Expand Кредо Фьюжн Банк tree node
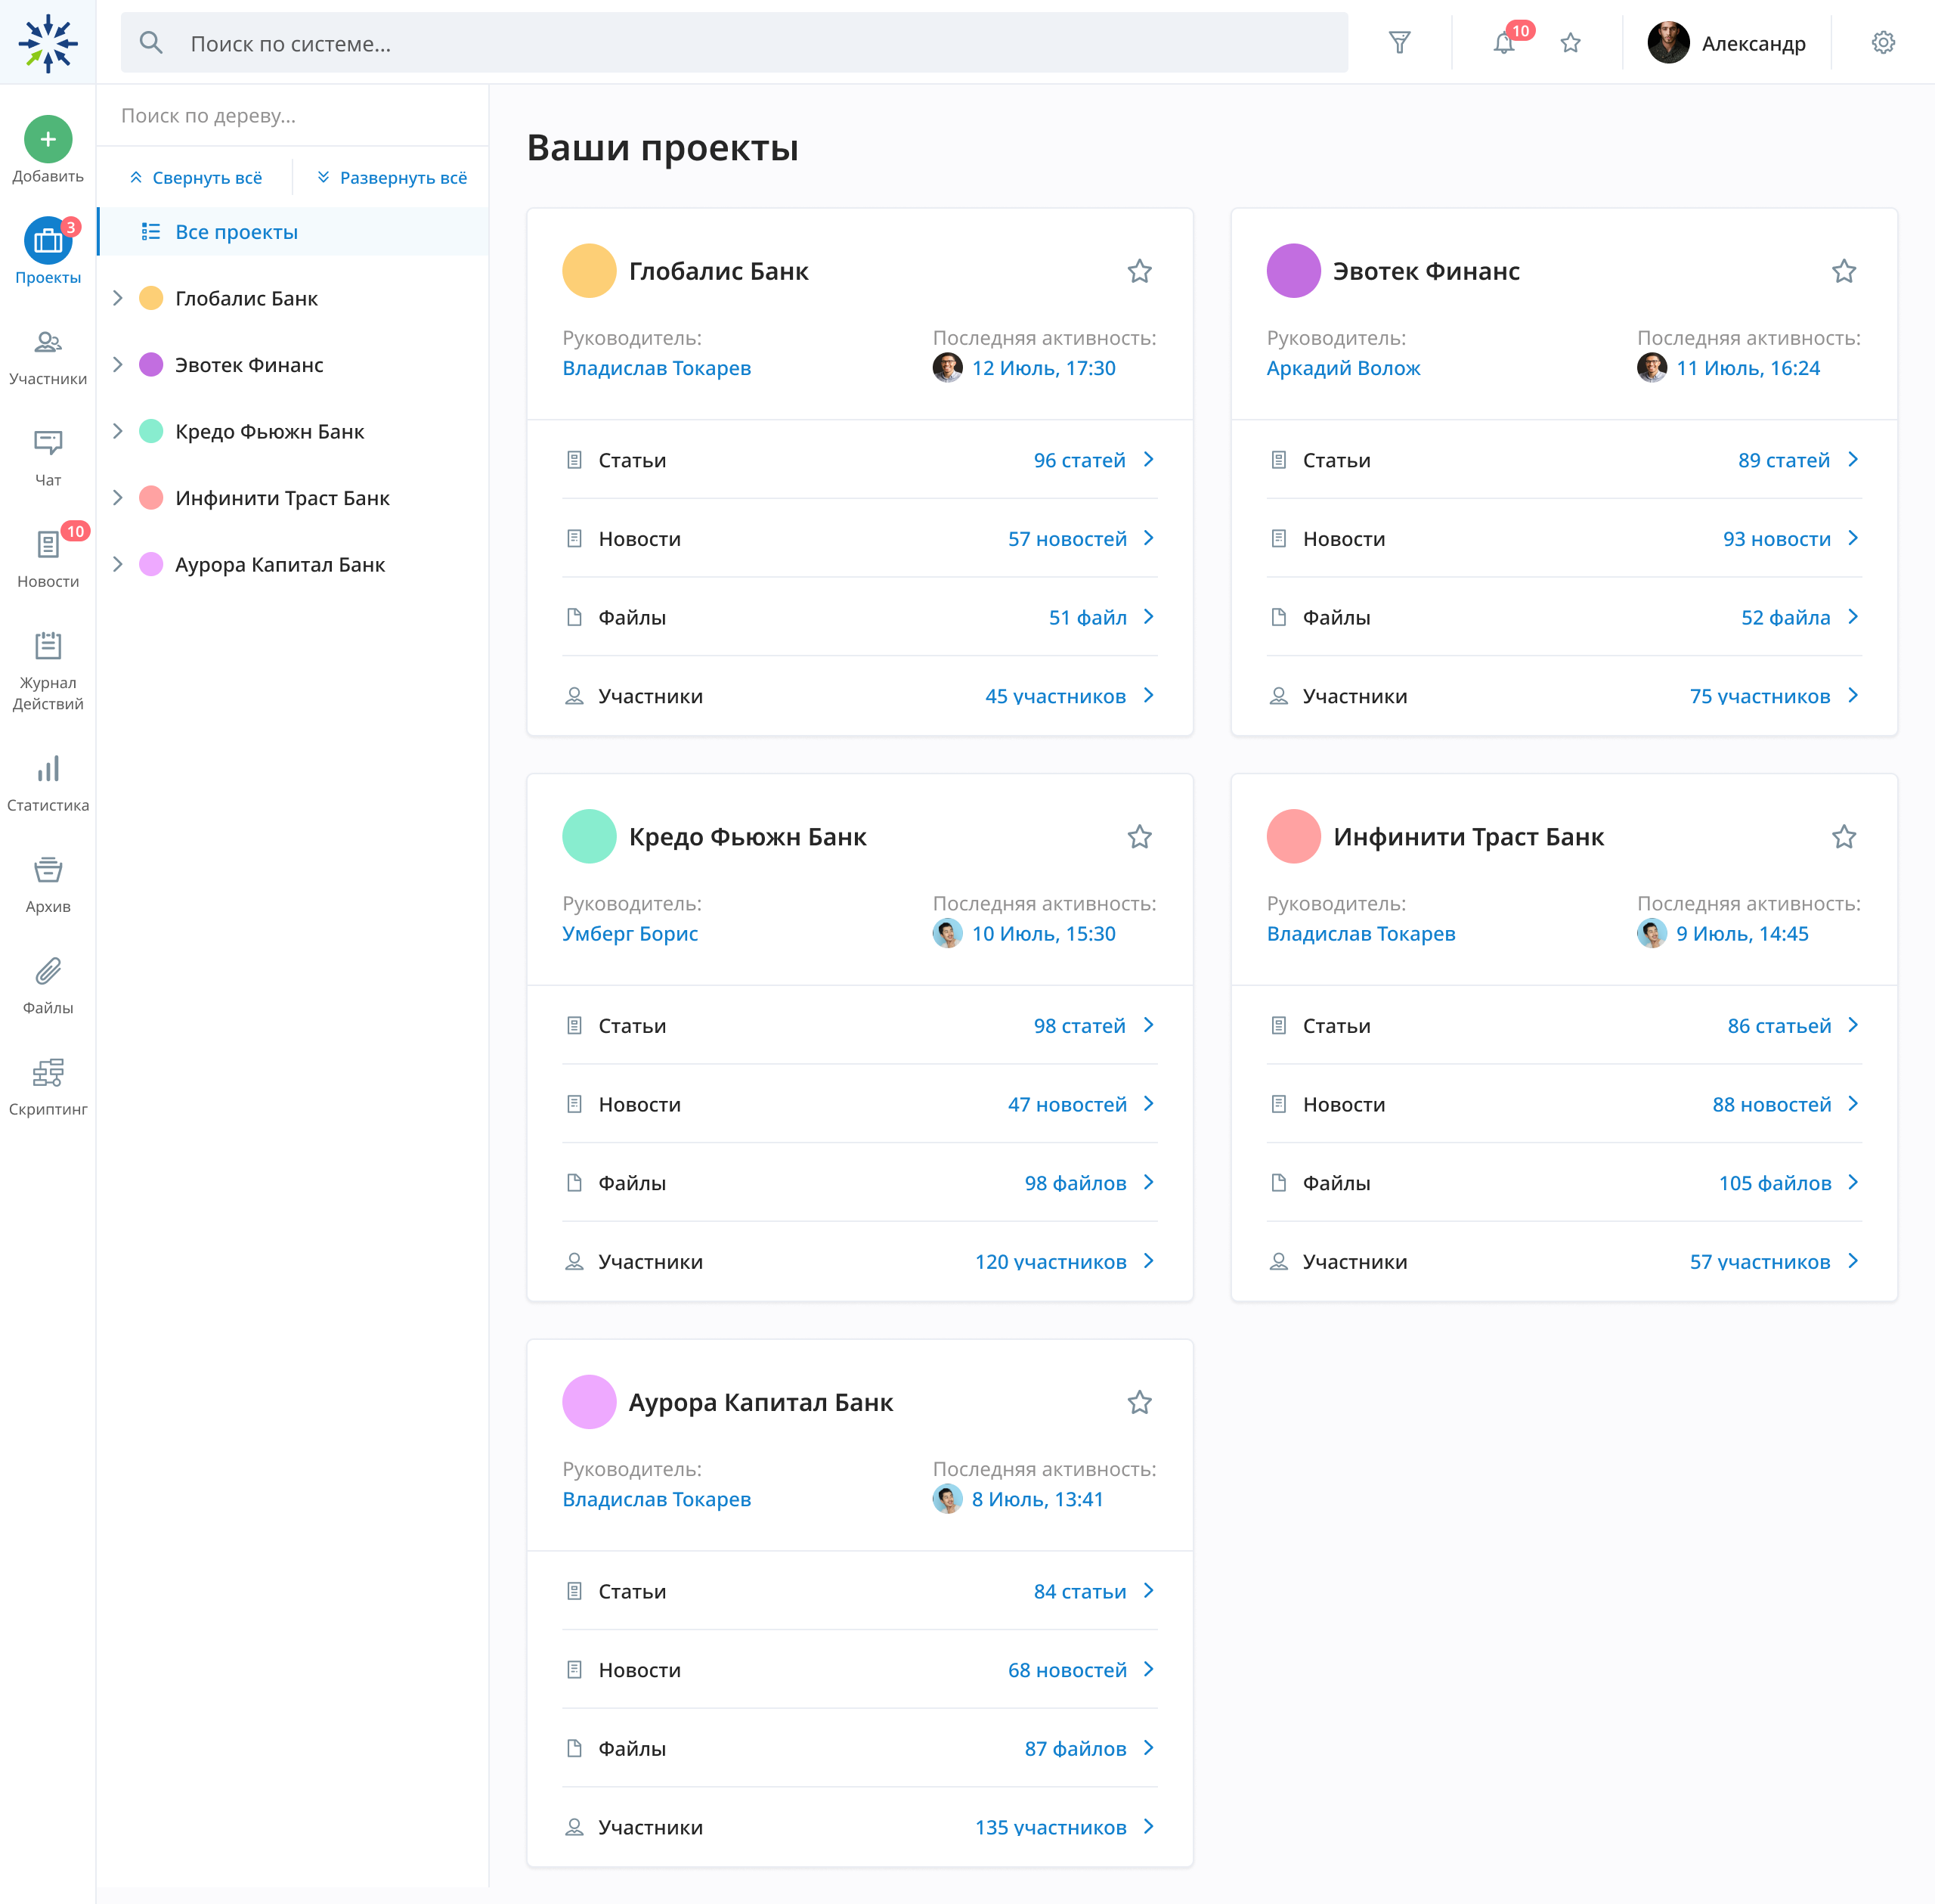Image resolution: width=1935 pixels, height=1904 pixels. coord(118,431)
